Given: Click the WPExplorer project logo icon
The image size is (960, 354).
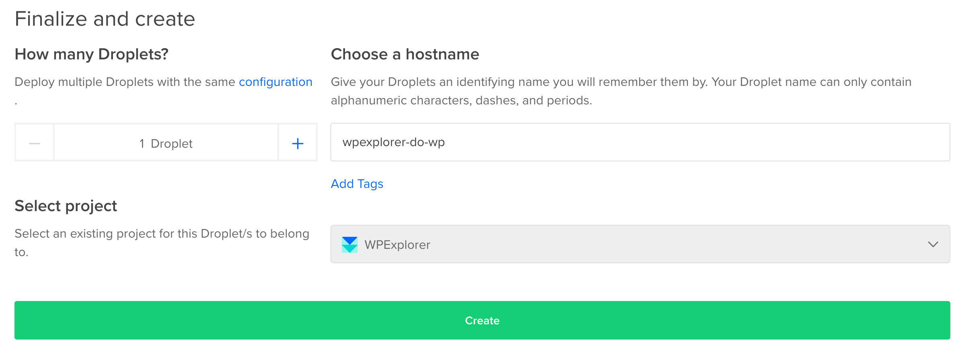Looking at the screenshot, I should 349,244.
